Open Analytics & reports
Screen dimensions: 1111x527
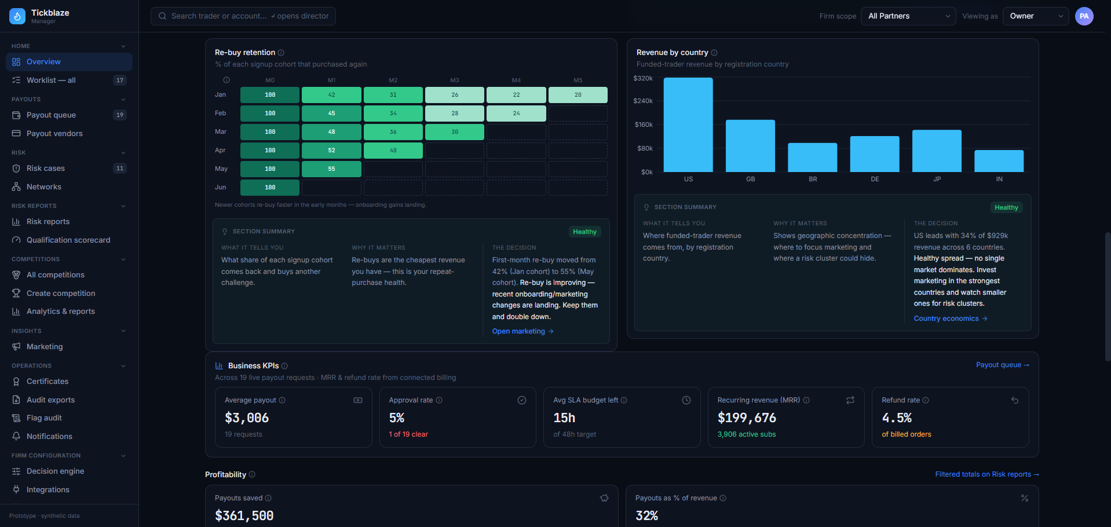coord(69,312)
